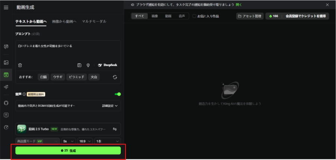Open the 5s duration dropdown

[69, 141]
